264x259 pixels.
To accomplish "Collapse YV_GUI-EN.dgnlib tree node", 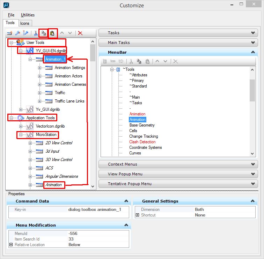I will pyautogui.click(x=21, y=51).
